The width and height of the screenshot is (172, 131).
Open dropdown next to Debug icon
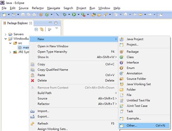coord(69,15)
